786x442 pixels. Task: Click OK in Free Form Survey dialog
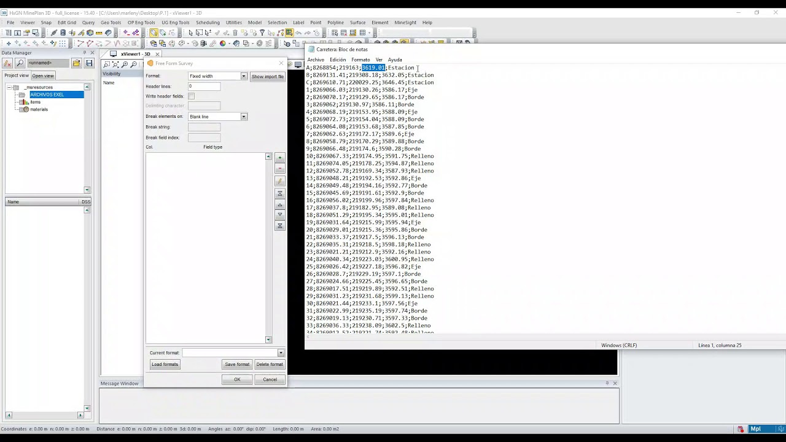tap(237, 379)
